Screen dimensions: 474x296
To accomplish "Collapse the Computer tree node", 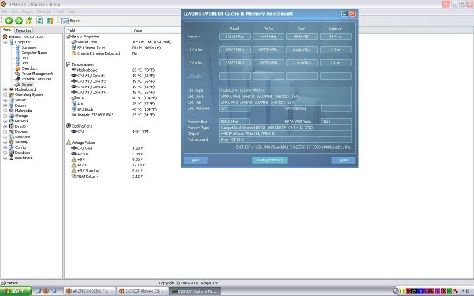I will (x=5, y=42).
